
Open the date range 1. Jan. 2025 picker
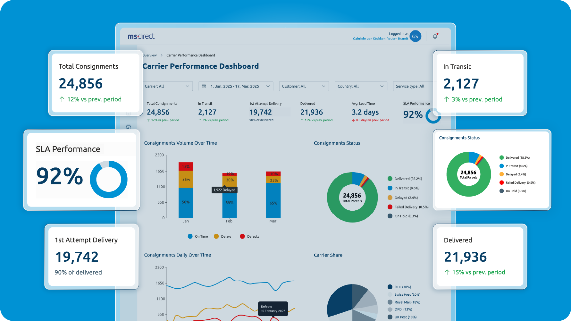pos(236,86)
